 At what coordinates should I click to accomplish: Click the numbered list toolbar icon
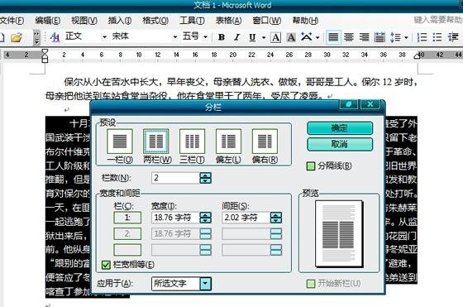[x=422, y=37]
